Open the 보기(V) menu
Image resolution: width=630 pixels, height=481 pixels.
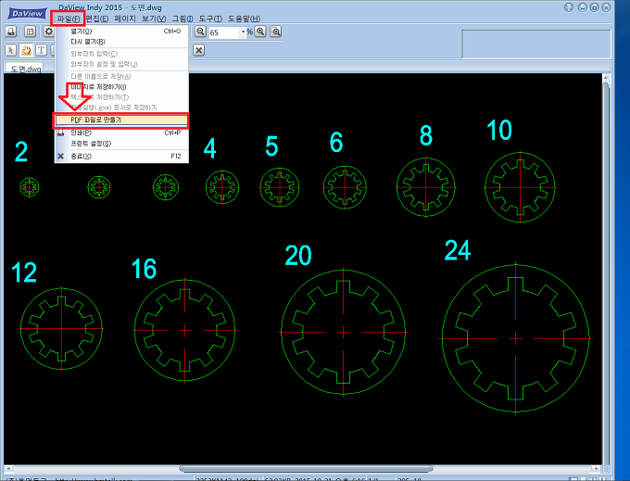(x=154, y=19)
